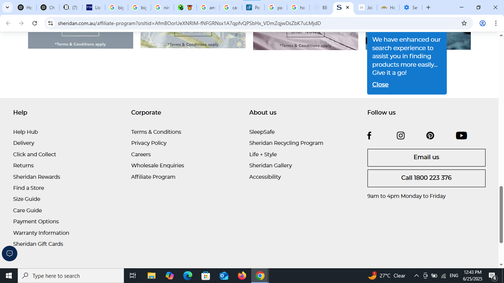Open Sheridan's Pinterest icon
The height and width of the screenshot is (283, 504).
pyautogui.click(x=430, y=136)
